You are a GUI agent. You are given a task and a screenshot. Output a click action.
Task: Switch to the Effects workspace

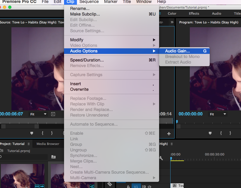(194, 13)
